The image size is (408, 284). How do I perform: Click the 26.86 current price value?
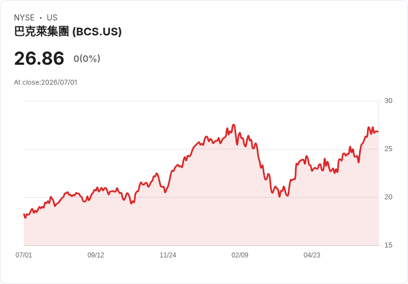(x=39, y=58)
